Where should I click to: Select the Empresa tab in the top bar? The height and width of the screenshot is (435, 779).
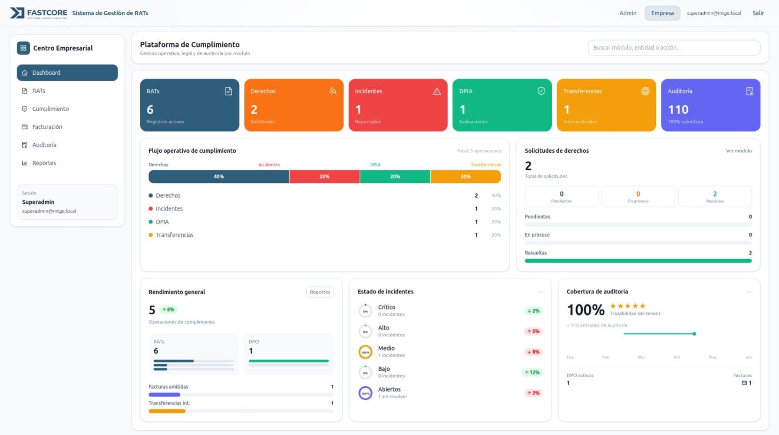click(662, 13)
